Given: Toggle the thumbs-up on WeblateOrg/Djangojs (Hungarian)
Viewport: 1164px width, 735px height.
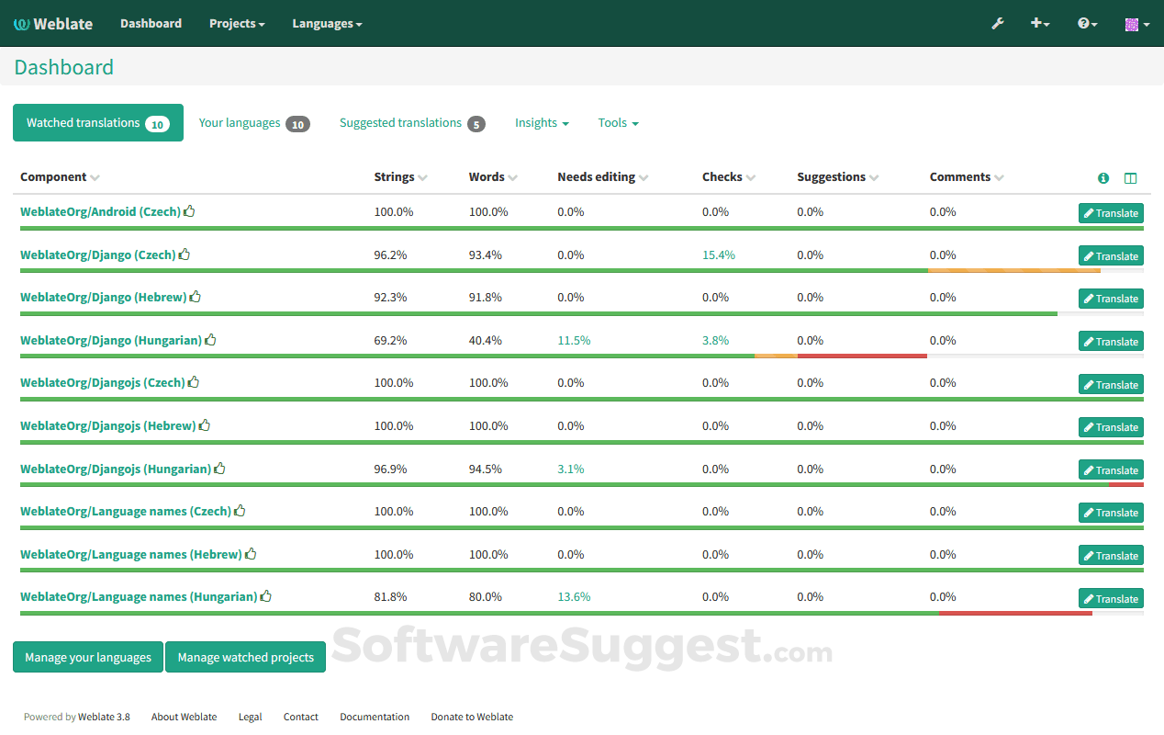Looking at the screenshot, I should [x=219, y=468].
